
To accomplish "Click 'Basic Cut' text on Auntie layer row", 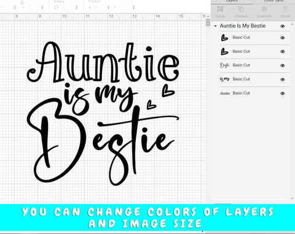I will click(242, 93).
